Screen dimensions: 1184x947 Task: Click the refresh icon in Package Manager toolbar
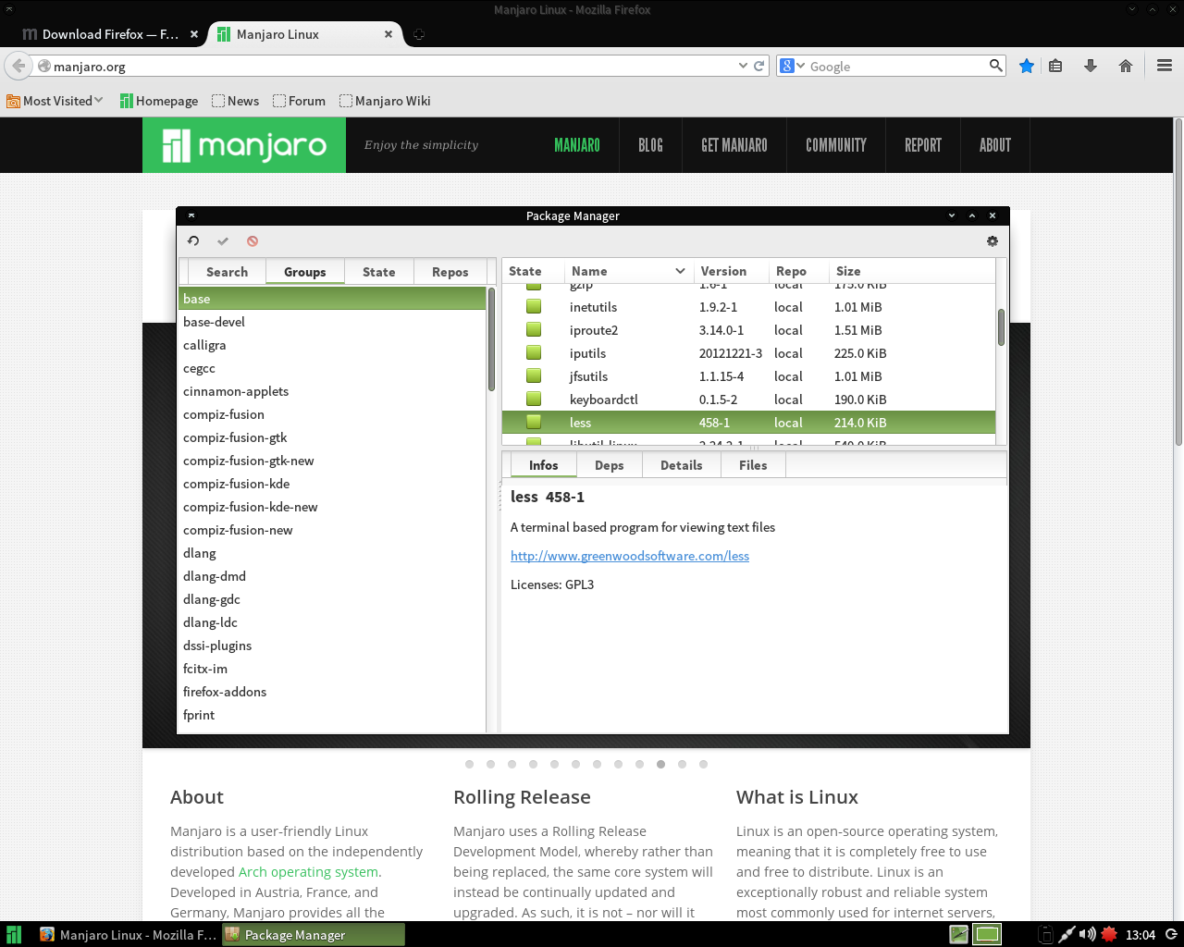click(x=193, y=241)
